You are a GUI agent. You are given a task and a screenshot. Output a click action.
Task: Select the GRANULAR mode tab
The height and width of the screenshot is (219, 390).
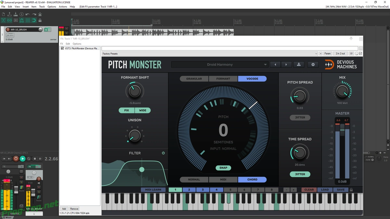click(194, 79)
